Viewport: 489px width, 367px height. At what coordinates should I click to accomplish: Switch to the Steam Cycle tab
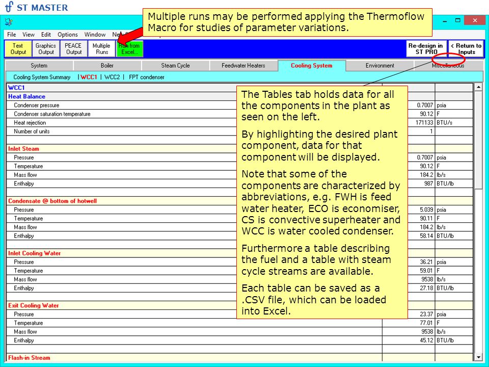pyautogui.click(x=175, y=66)
